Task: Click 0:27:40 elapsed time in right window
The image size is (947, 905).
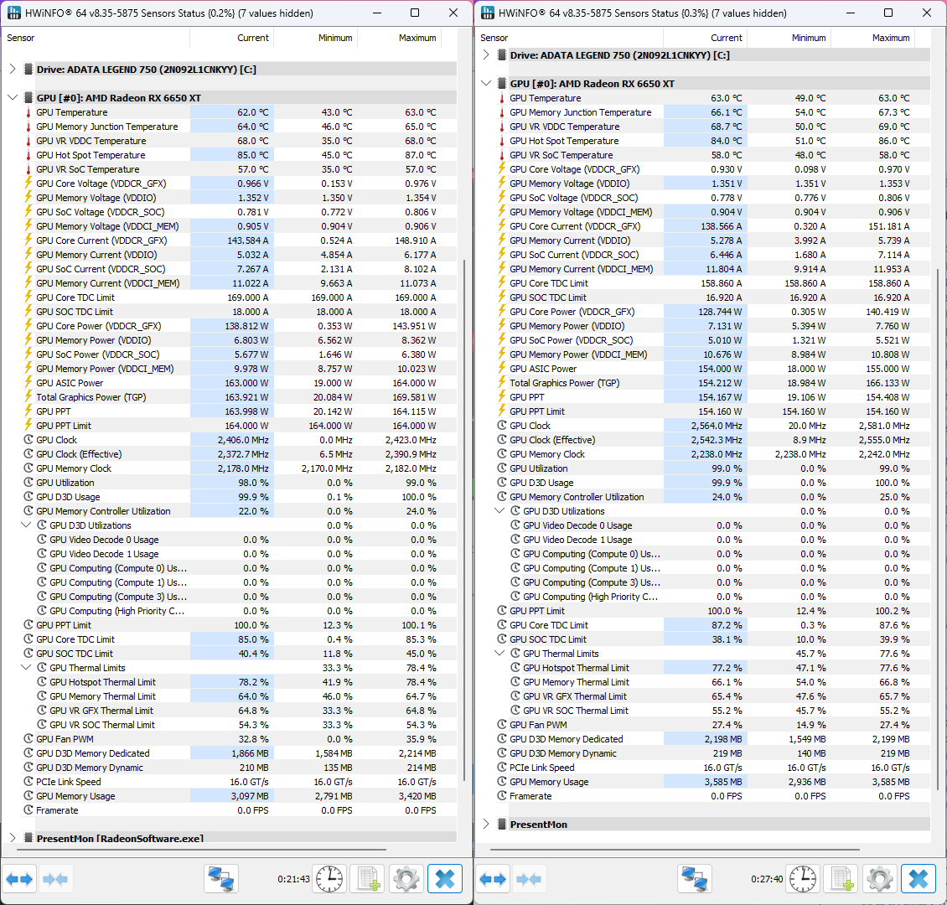Action: 767,879
